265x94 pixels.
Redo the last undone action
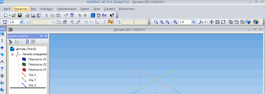click(x=85, y=15)
